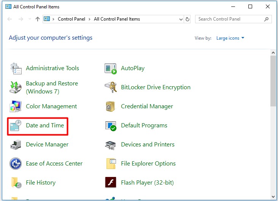Open Devices and Printers text link
The height and width of the screenshot is (201, 278).
(148, 145)
